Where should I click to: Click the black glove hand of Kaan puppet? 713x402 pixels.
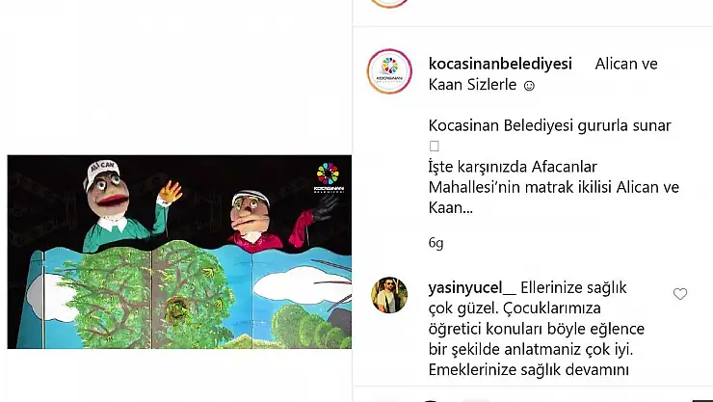325,208
